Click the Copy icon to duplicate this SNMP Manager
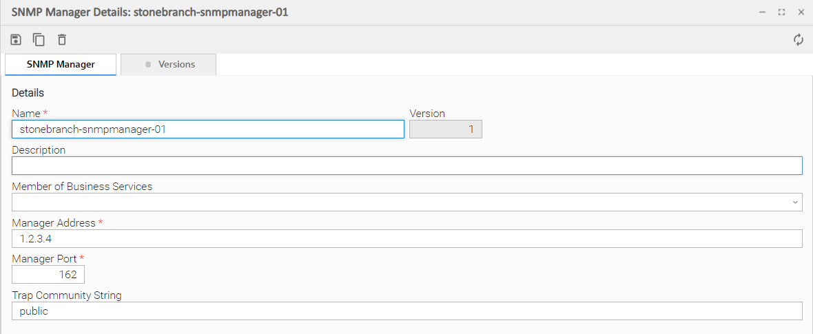 coord(39,40)
